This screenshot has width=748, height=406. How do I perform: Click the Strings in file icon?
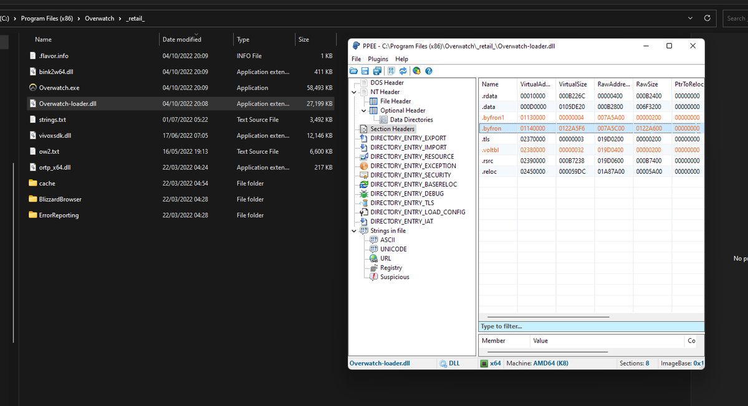(364, 231)
